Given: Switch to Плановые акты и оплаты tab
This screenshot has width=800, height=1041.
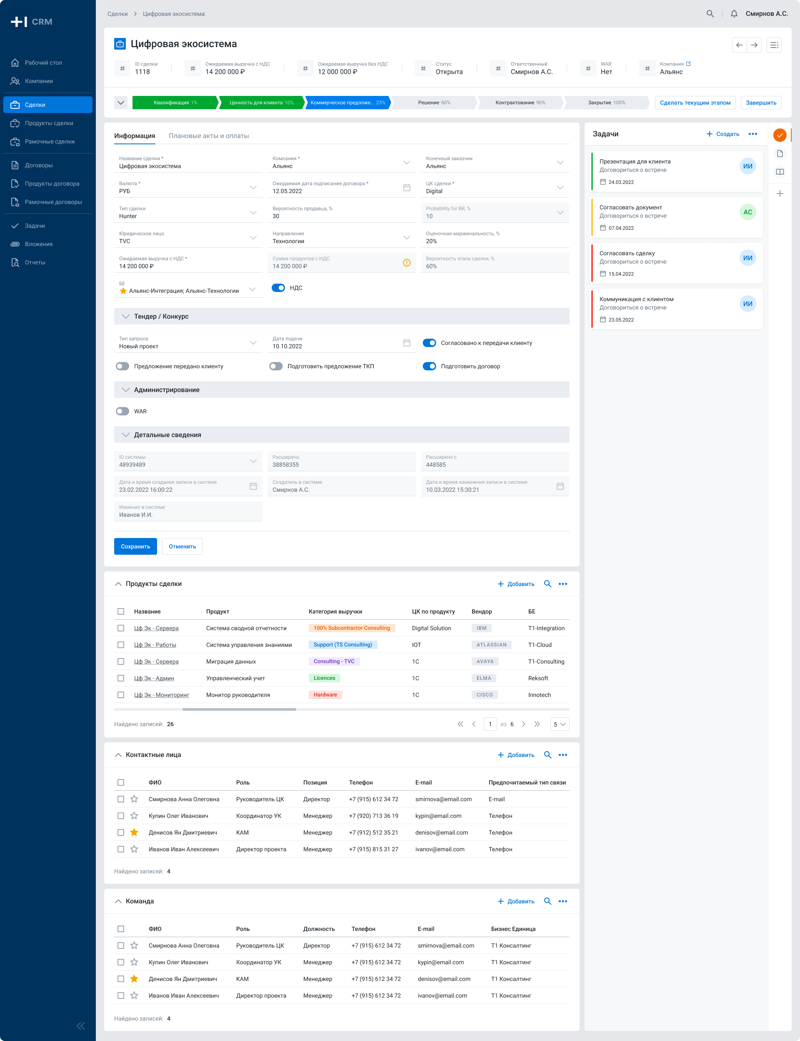Looking at the screenshot, I should coord(209,136).
